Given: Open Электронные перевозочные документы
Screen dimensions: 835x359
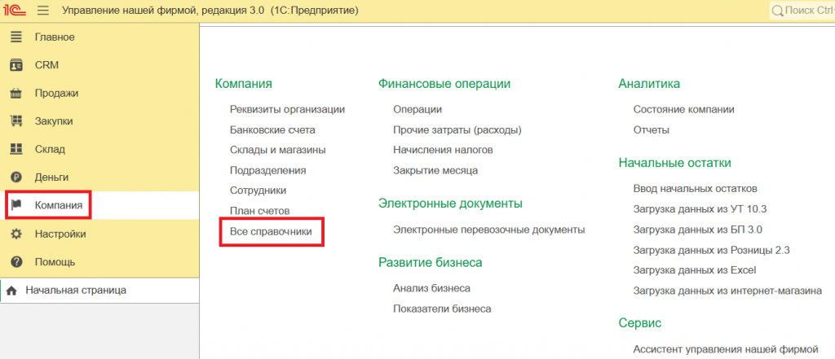Looking at the screenshot, I should pos(489,230).
